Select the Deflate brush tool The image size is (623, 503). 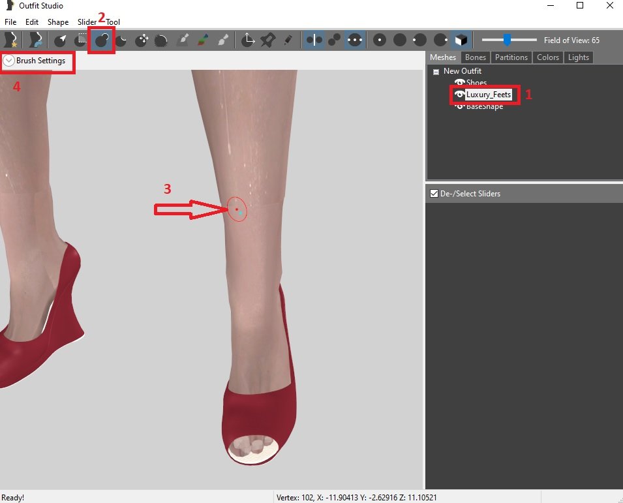(121, 40)
